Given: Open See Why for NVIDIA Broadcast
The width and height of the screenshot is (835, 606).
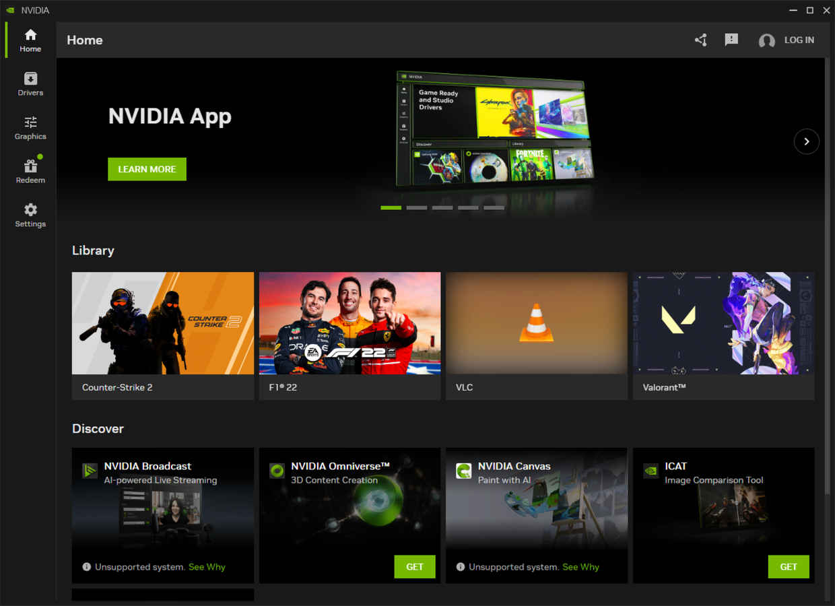Looking at the screenshot, I should tap(207, 567).
